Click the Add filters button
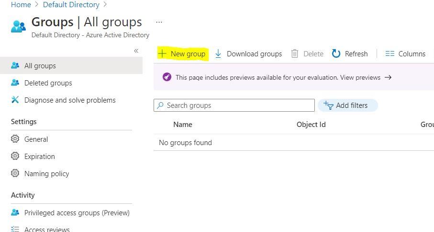Screen dimensions: 434x232 (x=348, y=105)
